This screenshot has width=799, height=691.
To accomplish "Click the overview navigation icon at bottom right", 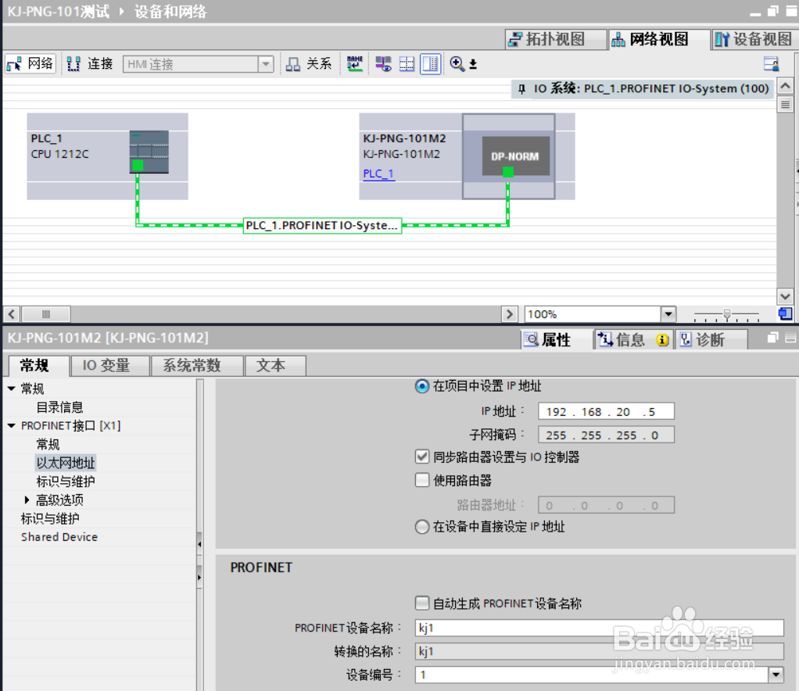I will (785, 314).
